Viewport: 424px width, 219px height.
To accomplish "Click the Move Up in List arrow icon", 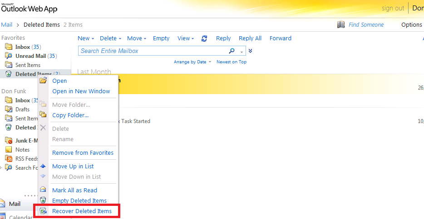I will tap(44, 166).
